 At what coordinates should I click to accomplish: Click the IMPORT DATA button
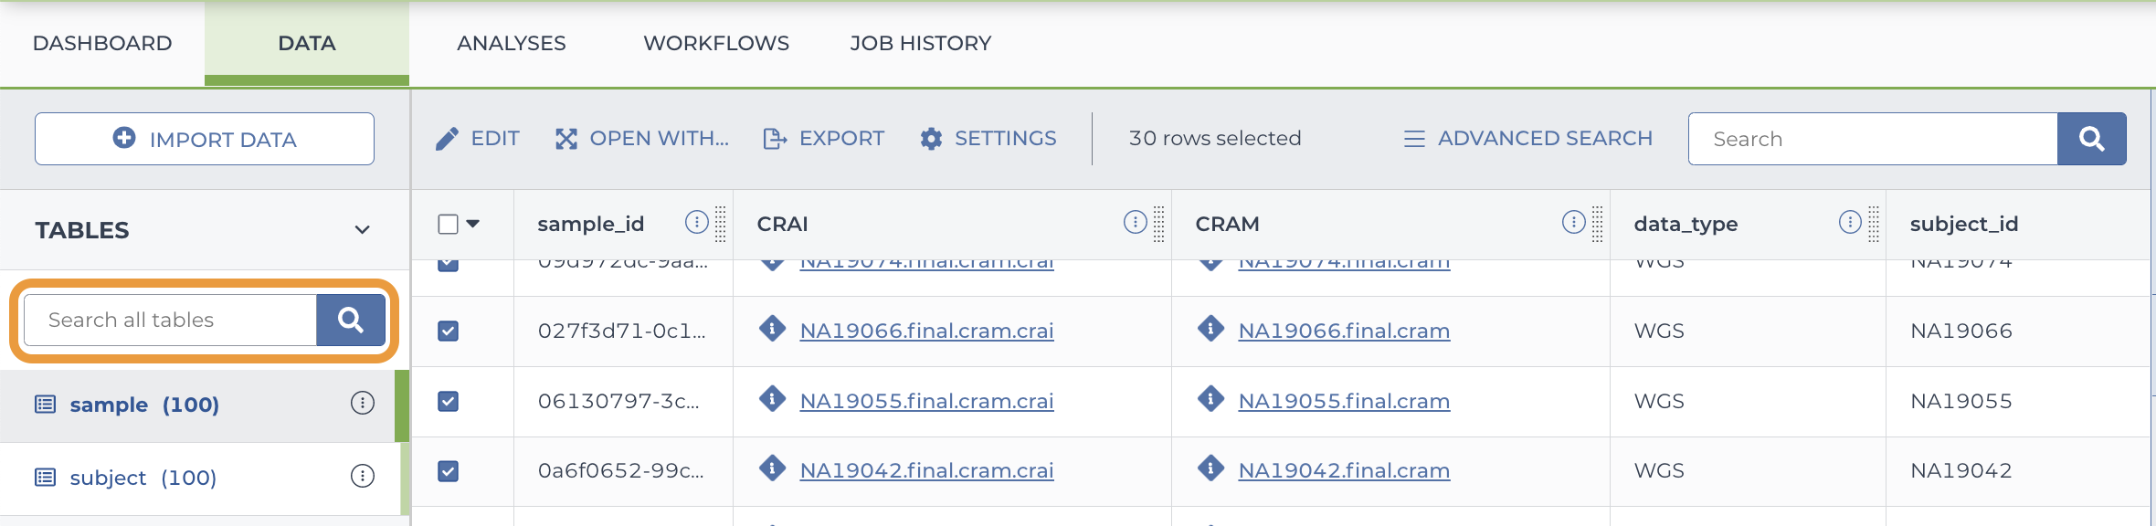(205, 139)
